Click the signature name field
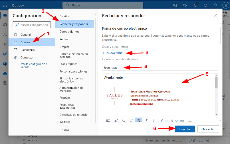The width and height of the screenshot is (230, 144). (x=160, y=67)
